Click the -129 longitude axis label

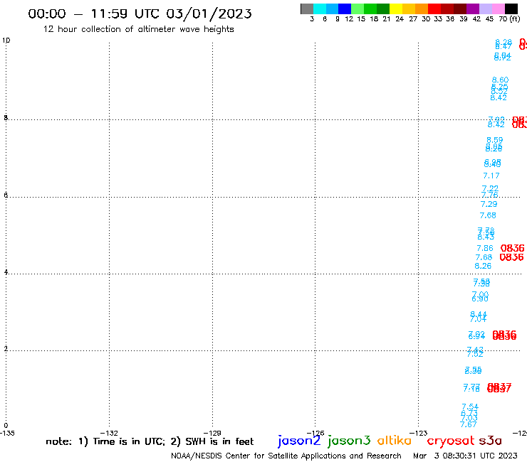pyautogui.click(x=212, y=433)
